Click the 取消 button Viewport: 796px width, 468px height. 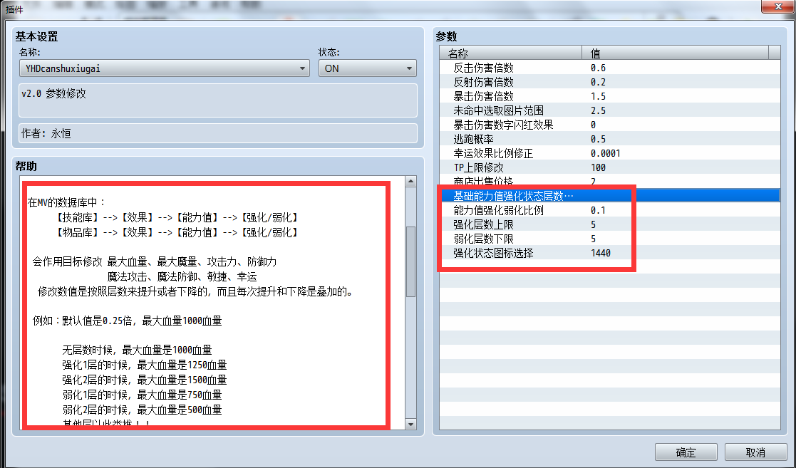tap(755, 452)
